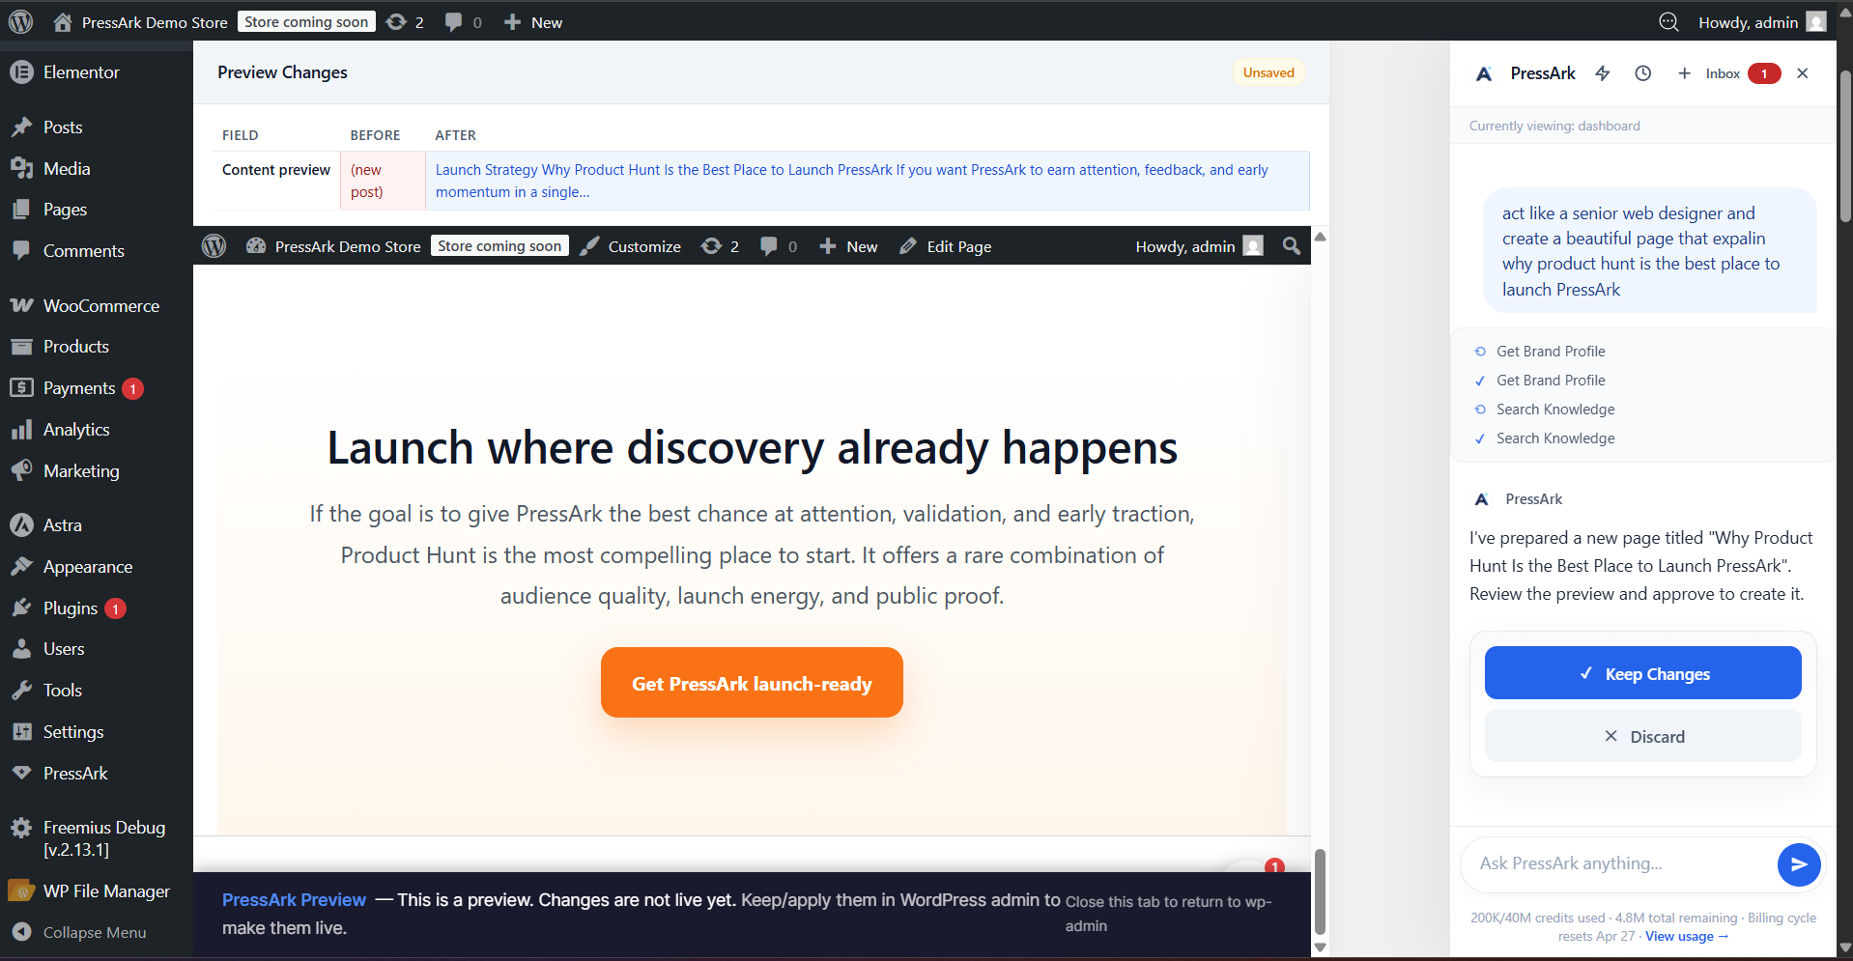1853x961 pixels.
Task: Click Edit Page pencil in preview bar
Action: (945, 246)
